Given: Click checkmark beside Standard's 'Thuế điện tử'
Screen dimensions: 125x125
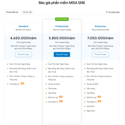Looking at the screenshot, I should (8, 84).
